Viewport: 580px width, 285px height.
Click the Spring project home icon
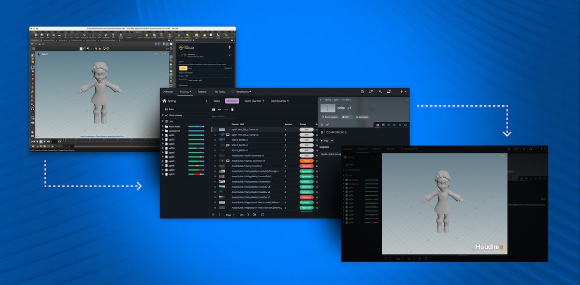(164, 101)
